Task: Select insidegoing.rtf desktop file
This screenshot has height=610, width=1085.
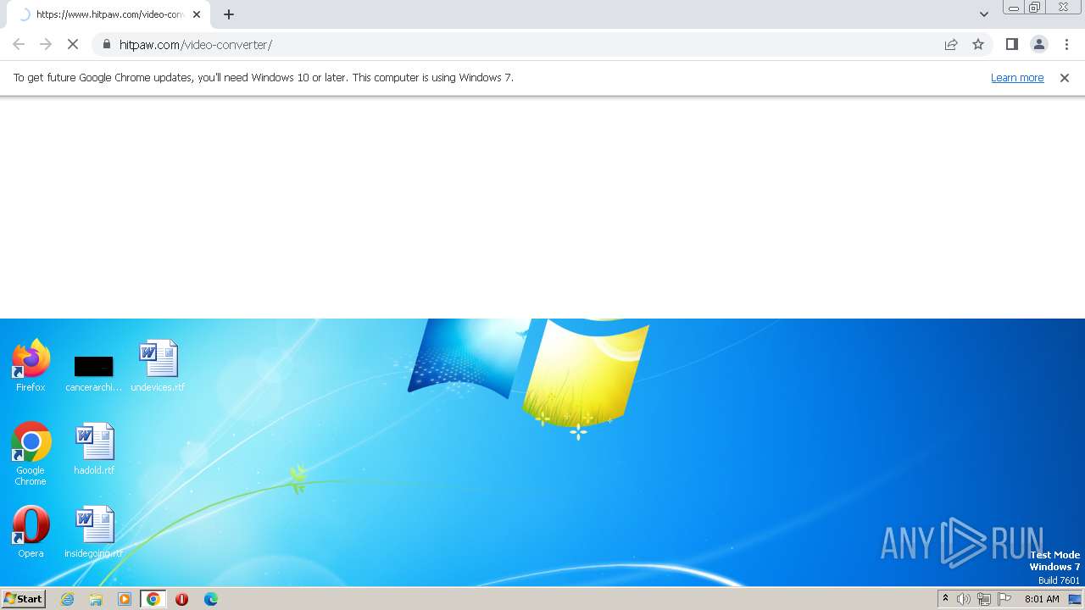Action: [x=94, y=532]
